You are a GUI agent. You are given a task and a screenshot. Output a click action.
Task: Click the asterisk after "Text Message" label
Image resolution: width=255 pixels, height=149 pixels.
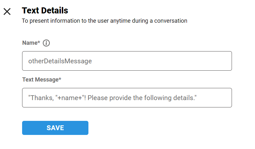(60, 79)
